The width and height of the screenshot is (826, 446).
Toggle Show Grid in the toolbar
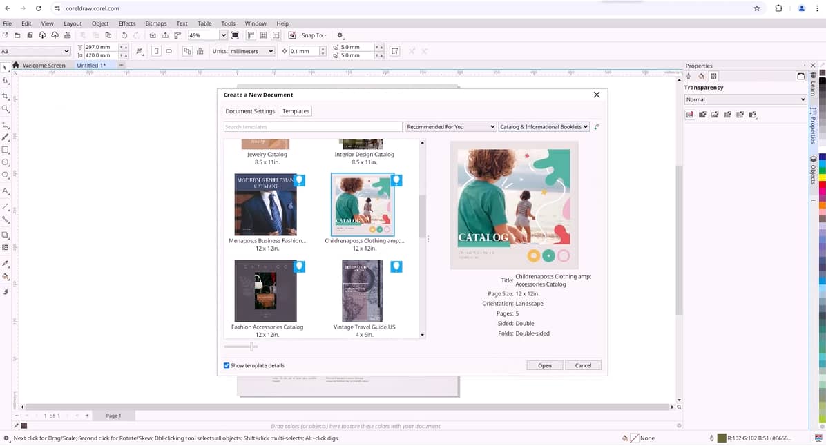coord(263,35)
